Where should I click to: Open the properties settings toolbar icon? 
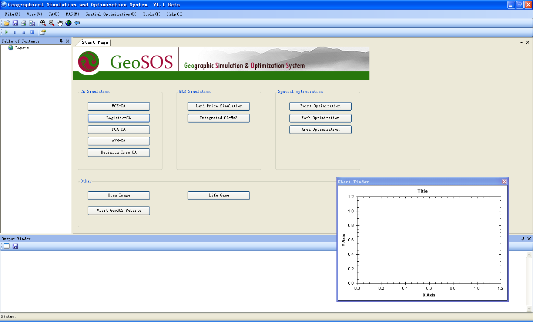(x=43, y=32)
